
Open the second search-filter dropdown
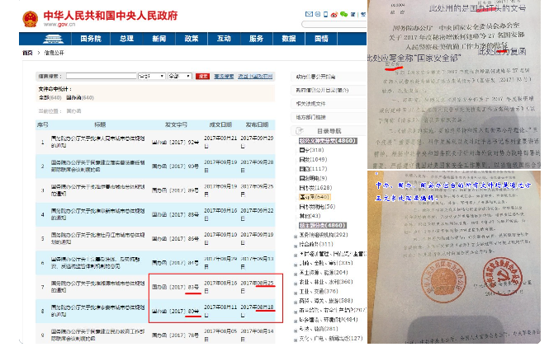179,76
